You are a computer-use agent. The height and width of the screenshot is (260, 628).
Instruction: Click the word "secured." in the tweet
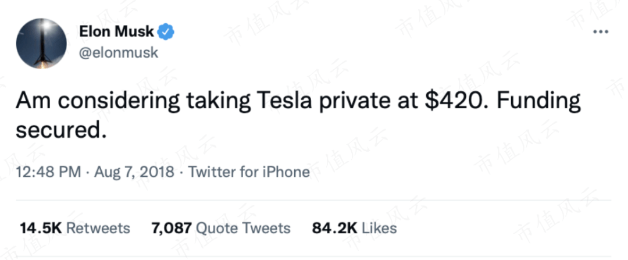(x=62, y=130)
